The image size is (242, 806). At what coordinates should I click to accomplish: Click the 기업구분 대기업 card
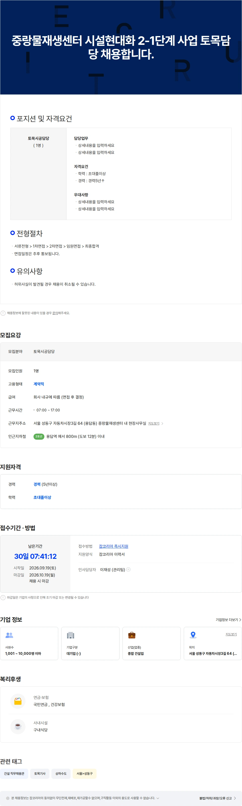coord(90,643)
